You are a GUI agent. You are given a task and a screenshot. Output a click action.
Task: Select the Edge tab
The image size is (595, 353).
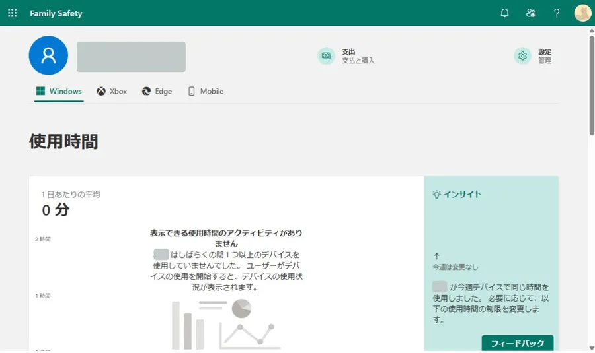[x=157, y=92]
